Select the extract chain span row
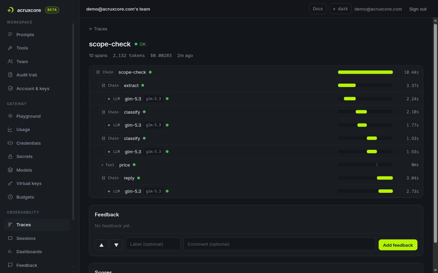The image size is (438, 273). pyautogui.click(x=256, y=86)
